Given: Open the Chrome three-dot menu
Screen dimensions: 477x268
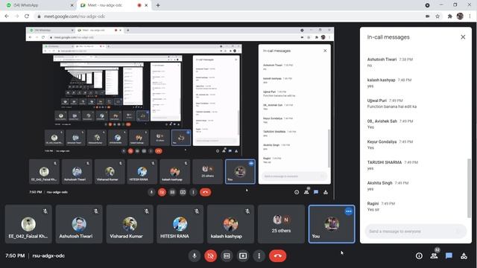Looking at the screenshot, I should (470, 16).
